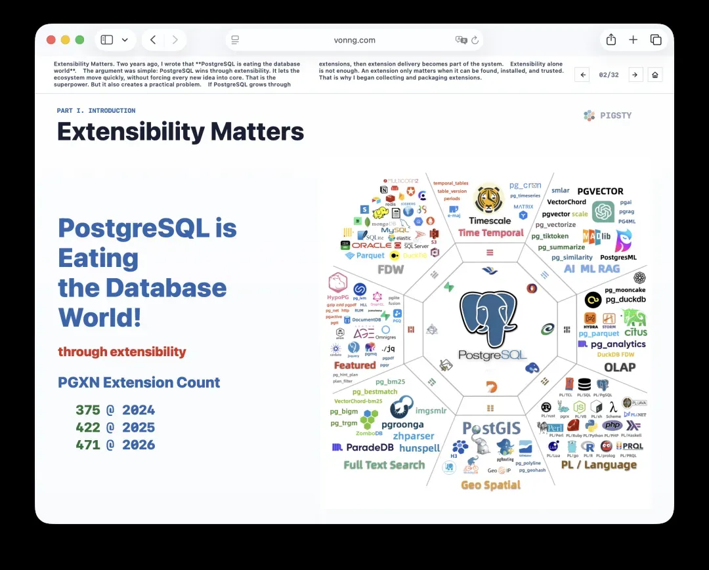Click the 422 @ 2025 count line
Screen dimensions: 709x570
[116, 427]
